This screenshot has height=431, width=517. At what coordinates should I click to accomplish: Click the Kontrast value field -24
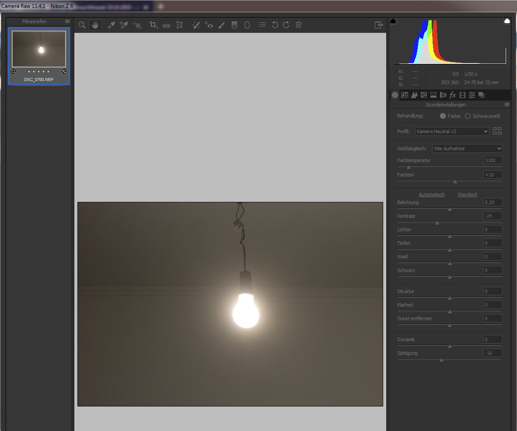tap(493, 216)
